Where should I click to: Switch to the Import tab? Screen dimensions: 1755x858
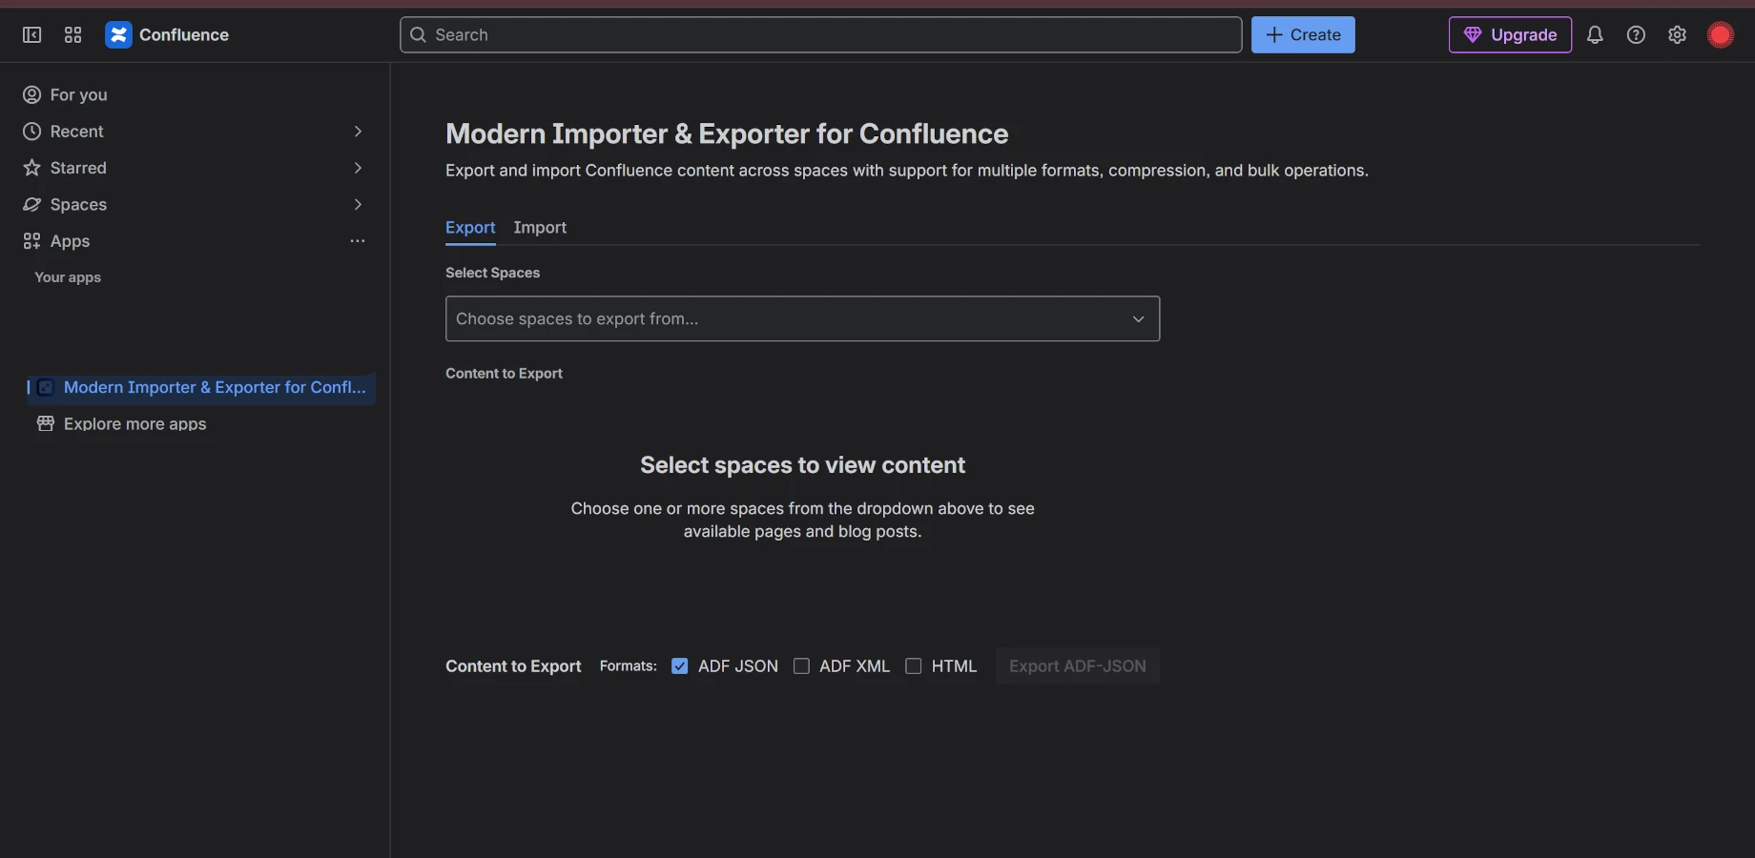[x=539, y=228]
